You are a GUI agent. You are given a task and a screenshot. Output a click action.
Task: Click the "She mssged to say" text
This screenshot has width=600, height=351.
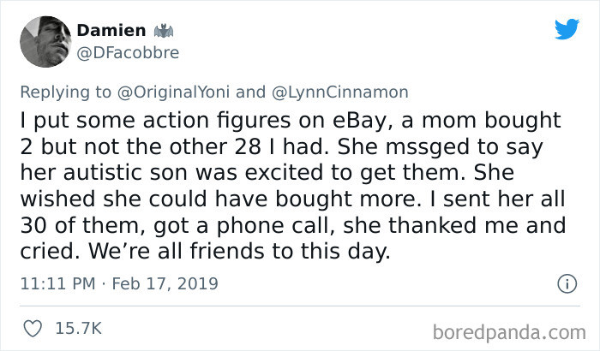pyautogui.click(x=446, y=148)
